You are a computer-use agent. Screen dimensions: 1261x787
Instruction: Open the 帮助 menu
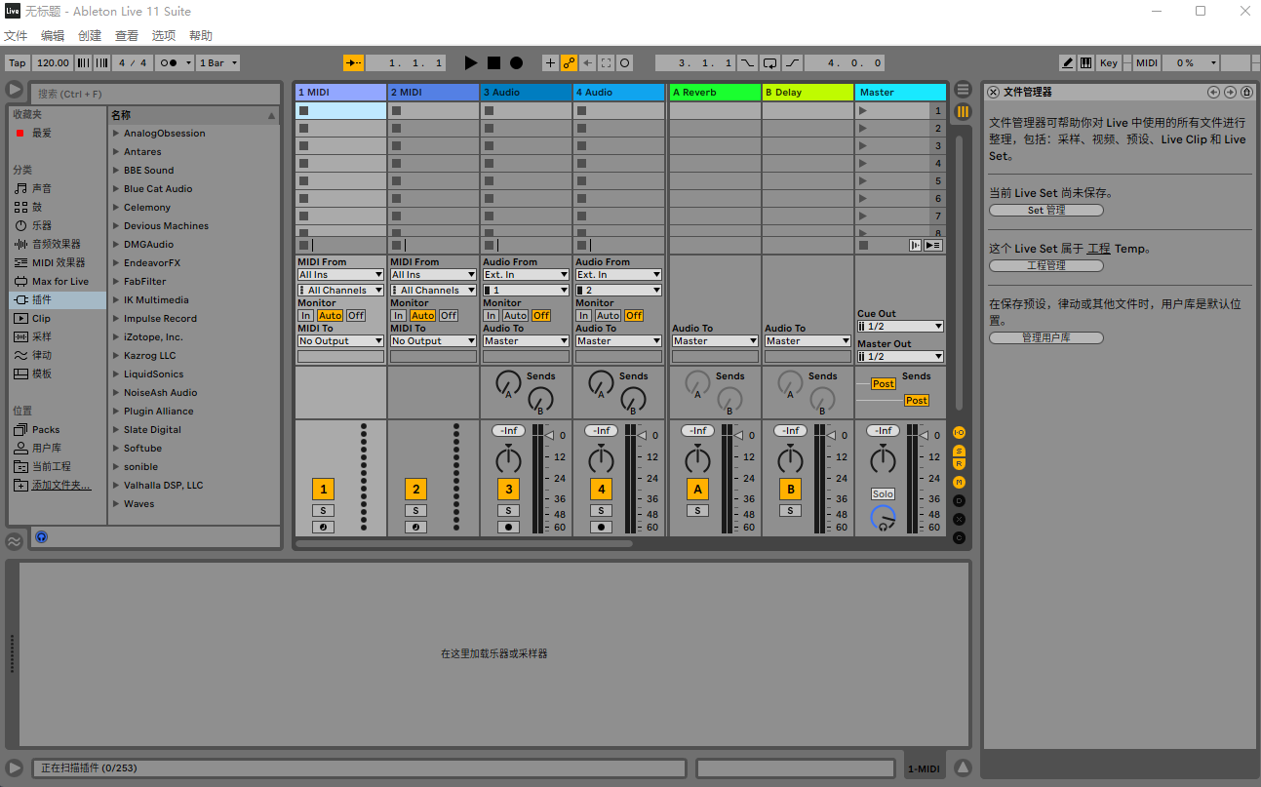click(x=201, y=36)
